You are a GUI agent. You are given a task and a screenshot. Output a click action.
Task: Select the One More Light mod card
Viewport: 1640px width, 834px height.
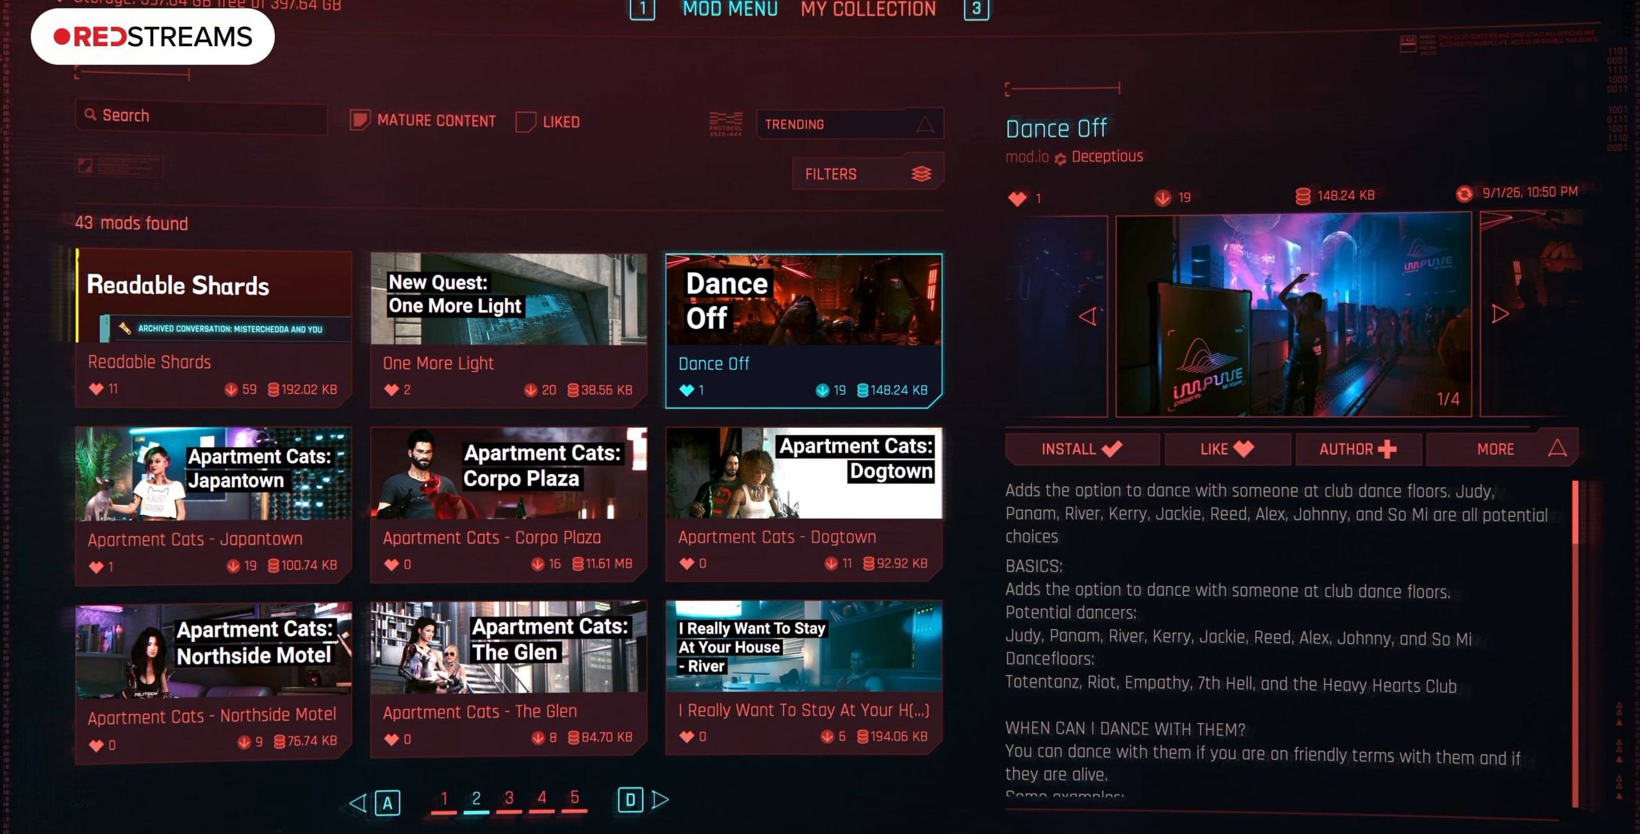tap(509, 330)
